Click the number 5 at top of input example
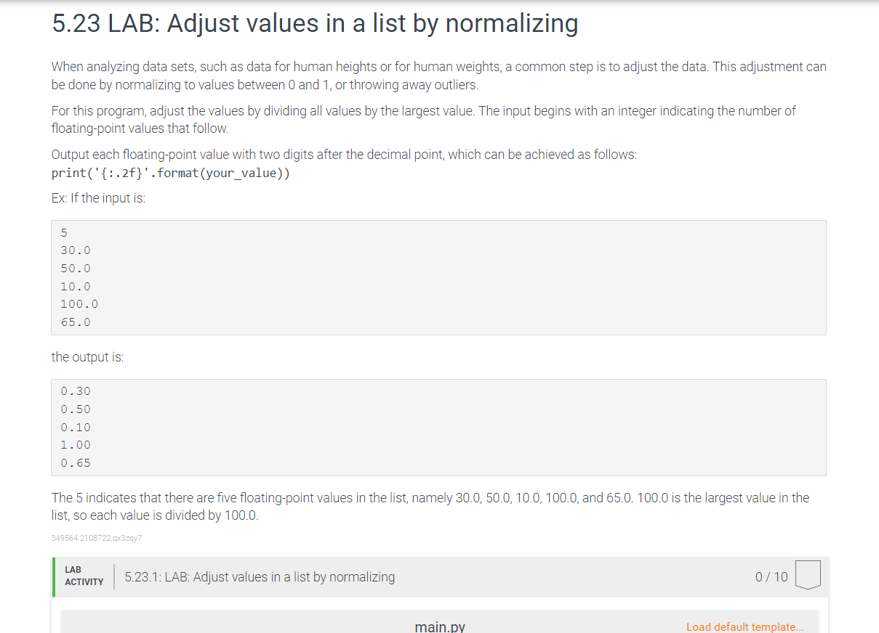879x633 pixels. click(x=63, y=232)
